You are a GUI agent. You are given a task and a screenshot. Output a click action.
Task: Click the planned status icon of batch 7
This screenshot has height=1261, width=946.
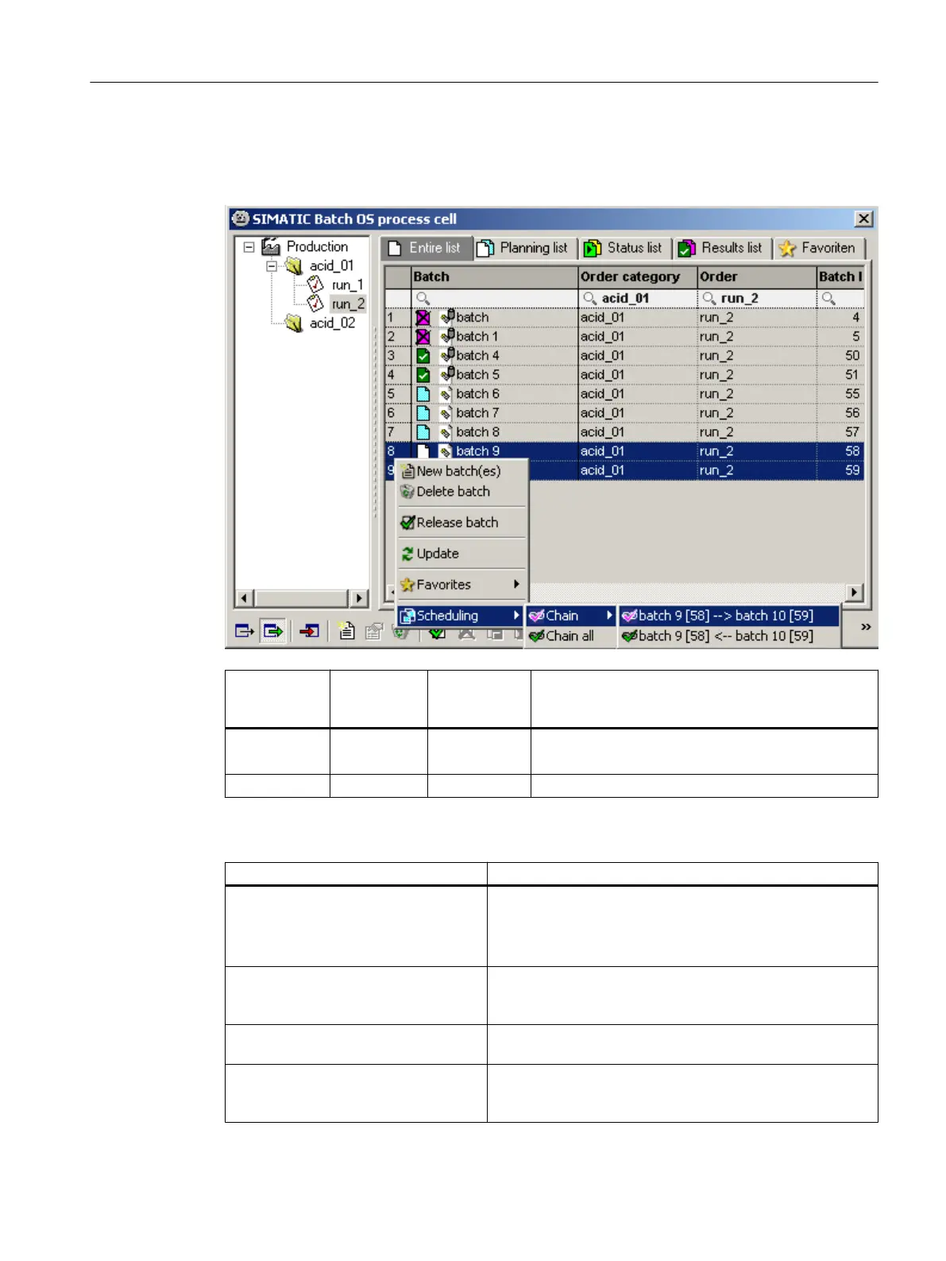coord(423,413)
